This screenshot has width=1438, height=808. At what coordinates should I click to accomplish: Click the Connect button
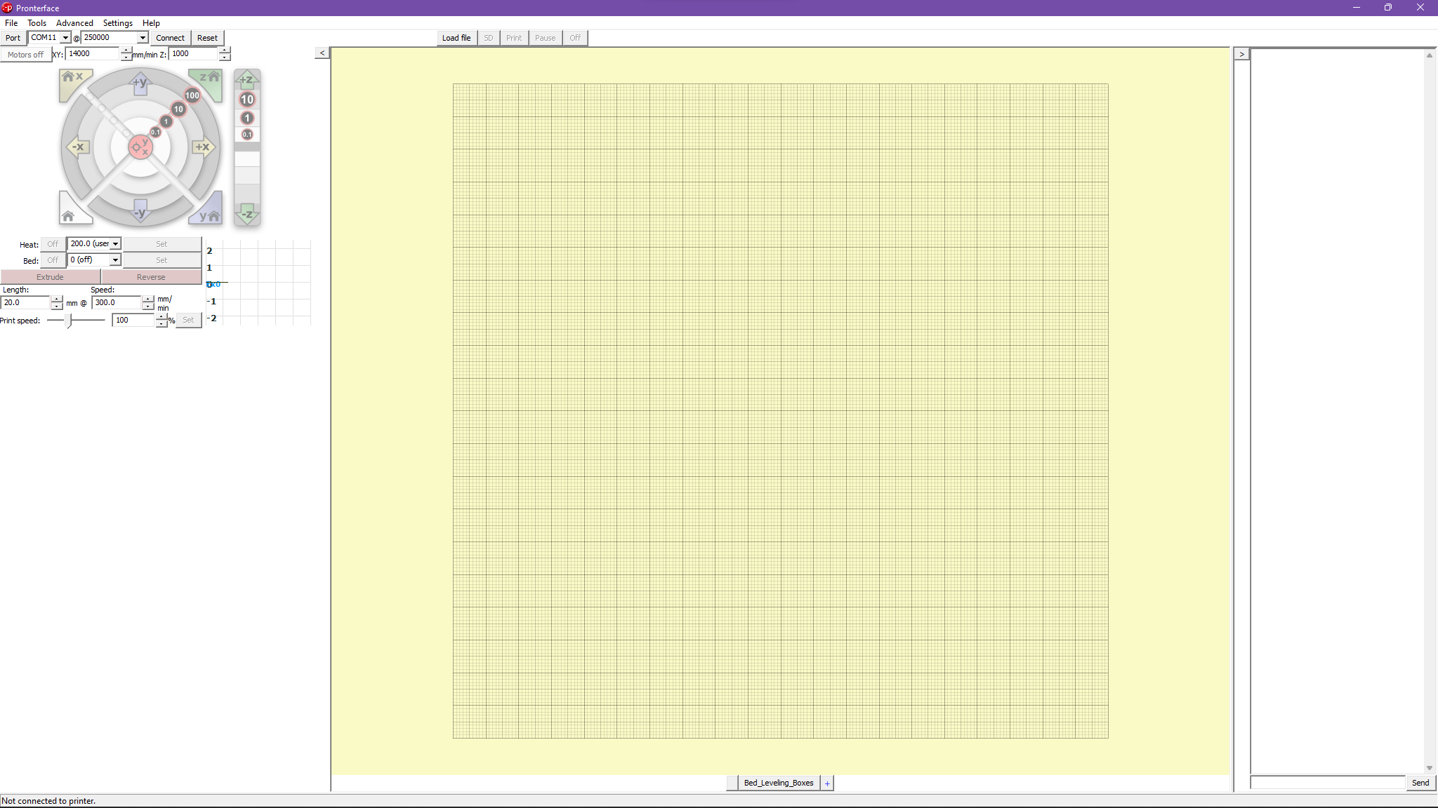170,38
